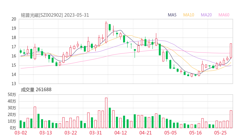
Task: Click the 03-31 date axis label
Action: coord(96,133)
